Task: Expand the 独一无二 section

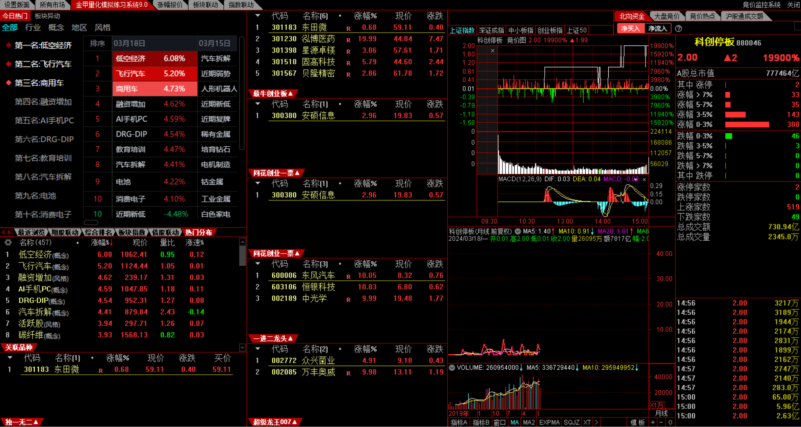Action: [22, 422]
